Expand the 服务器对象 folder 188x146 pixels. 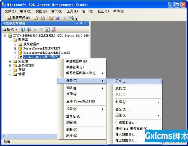(10, 66)
